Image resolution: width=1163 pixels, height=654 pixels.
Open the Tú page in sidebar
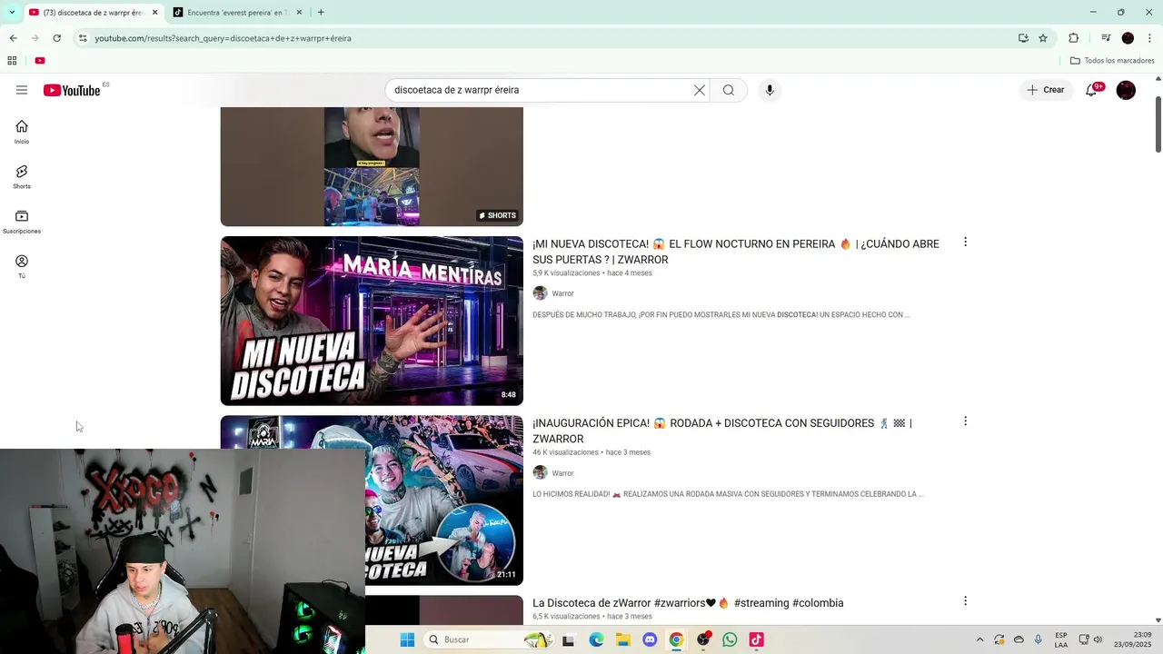point(22,266)
